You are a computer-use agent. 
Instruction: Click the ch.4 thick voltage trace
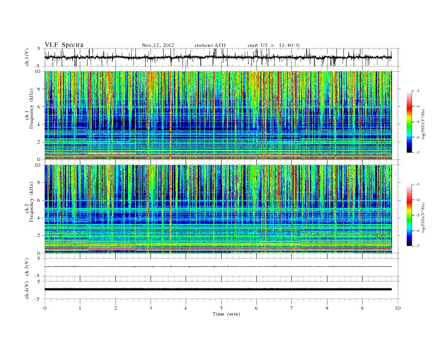click(x=218, y=289)
